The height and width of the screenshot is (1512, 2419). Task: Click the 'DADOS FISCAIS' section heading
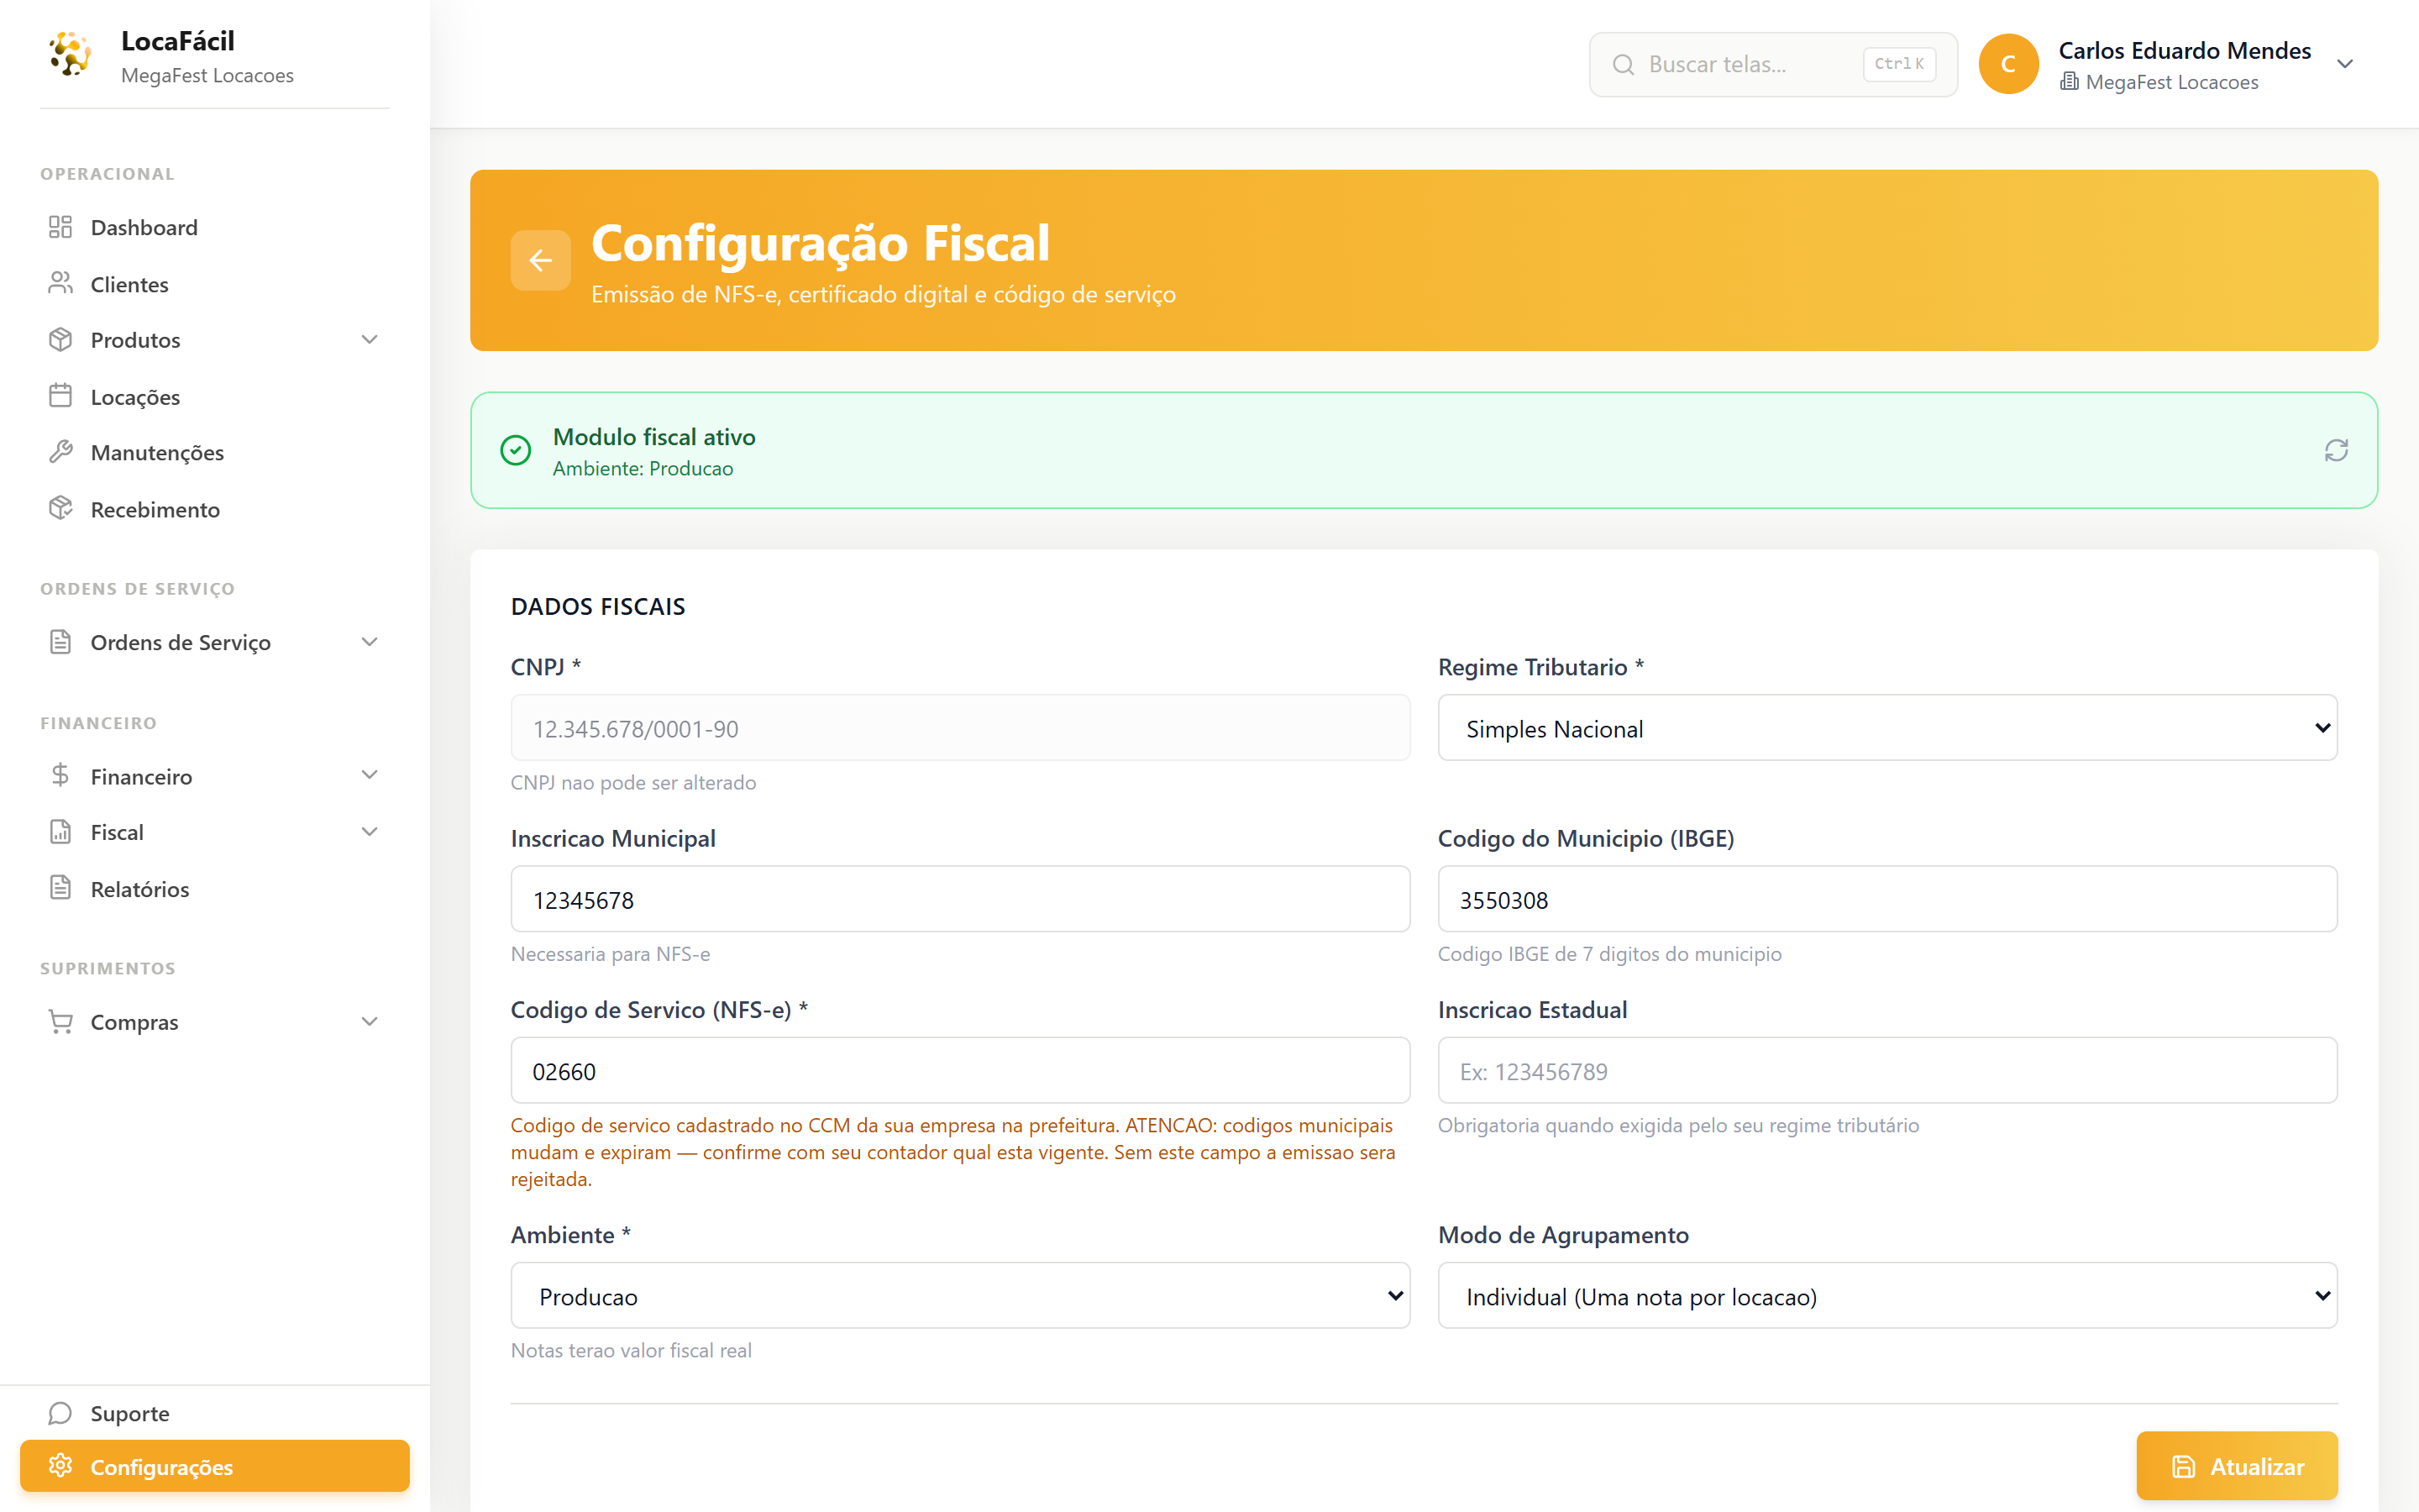click(598, 606)
